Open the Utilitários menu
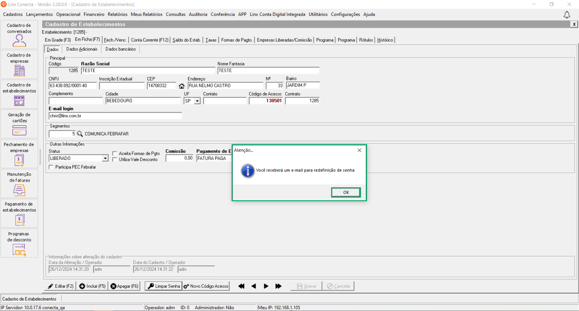Viewport: 579px width, 311px height. click(x=318, y=14)
